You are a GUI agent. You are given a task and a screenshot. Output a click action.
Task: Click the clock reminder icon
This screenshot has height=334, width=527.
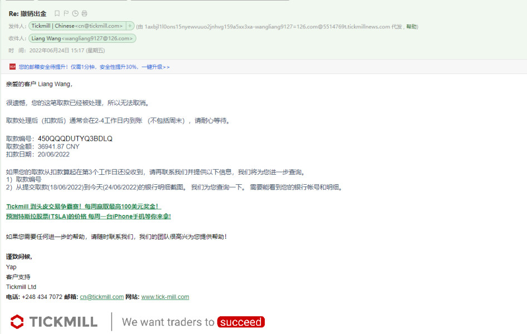(x=75, y=13)
